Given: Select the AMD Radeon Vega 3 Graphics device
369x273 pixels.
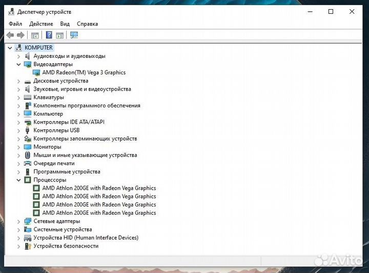Looking at the screenshot, I should 84,73.
